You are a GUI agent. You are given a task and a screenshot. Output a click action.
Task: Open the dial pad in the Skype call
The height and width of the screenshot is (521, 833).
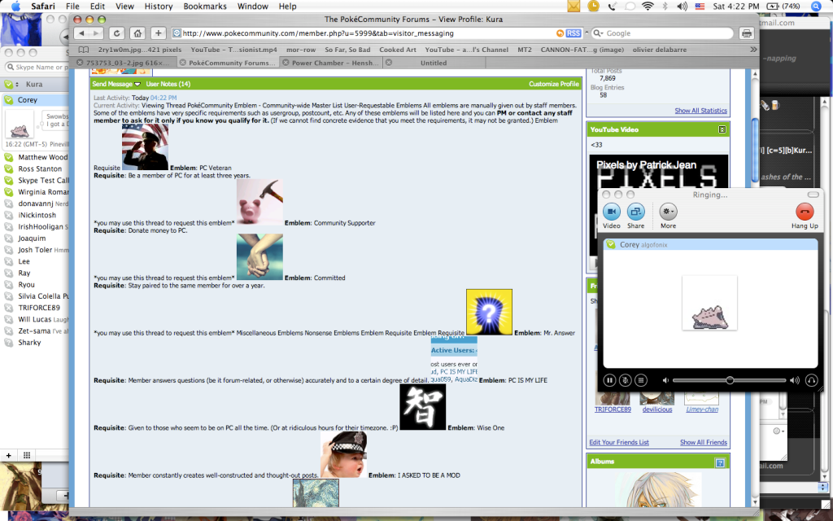(641, 380)
